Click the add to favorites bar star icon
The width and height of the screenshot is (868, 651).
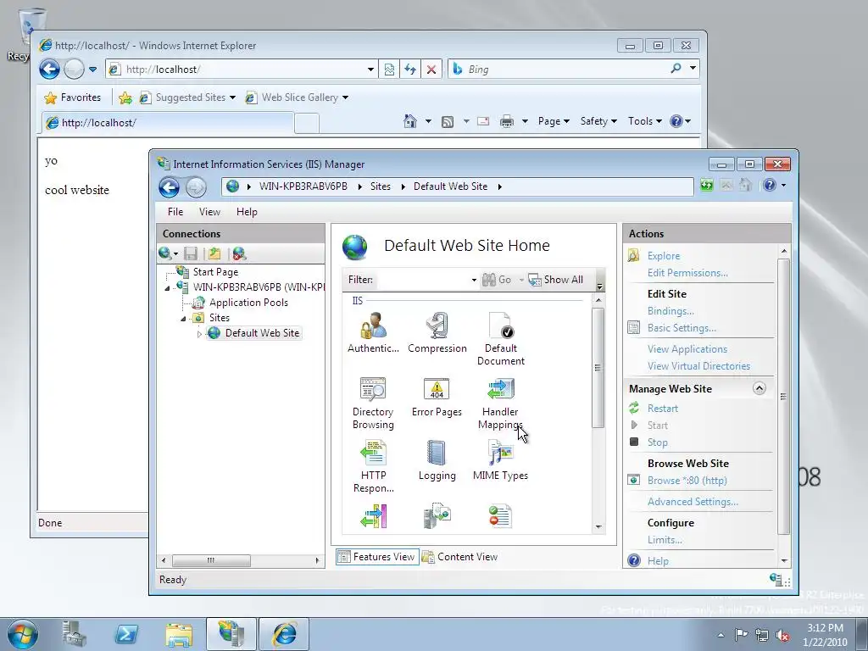click(125, 98)
